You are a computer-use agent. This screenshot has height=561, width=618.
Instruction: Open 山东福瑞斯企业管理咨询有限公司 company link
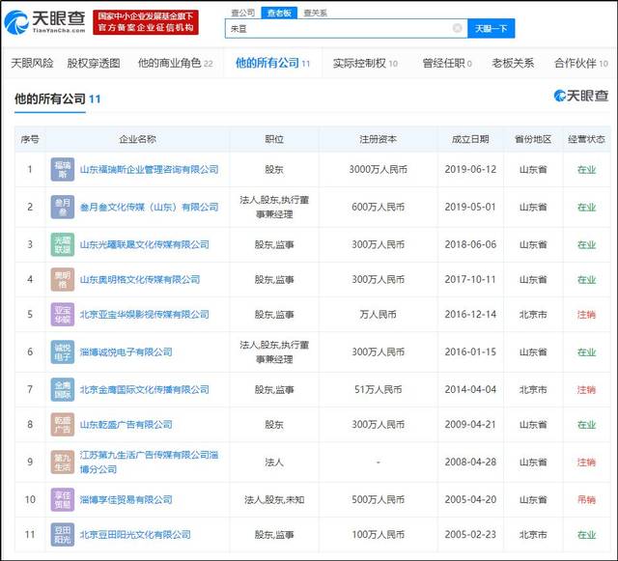point(148,169)
